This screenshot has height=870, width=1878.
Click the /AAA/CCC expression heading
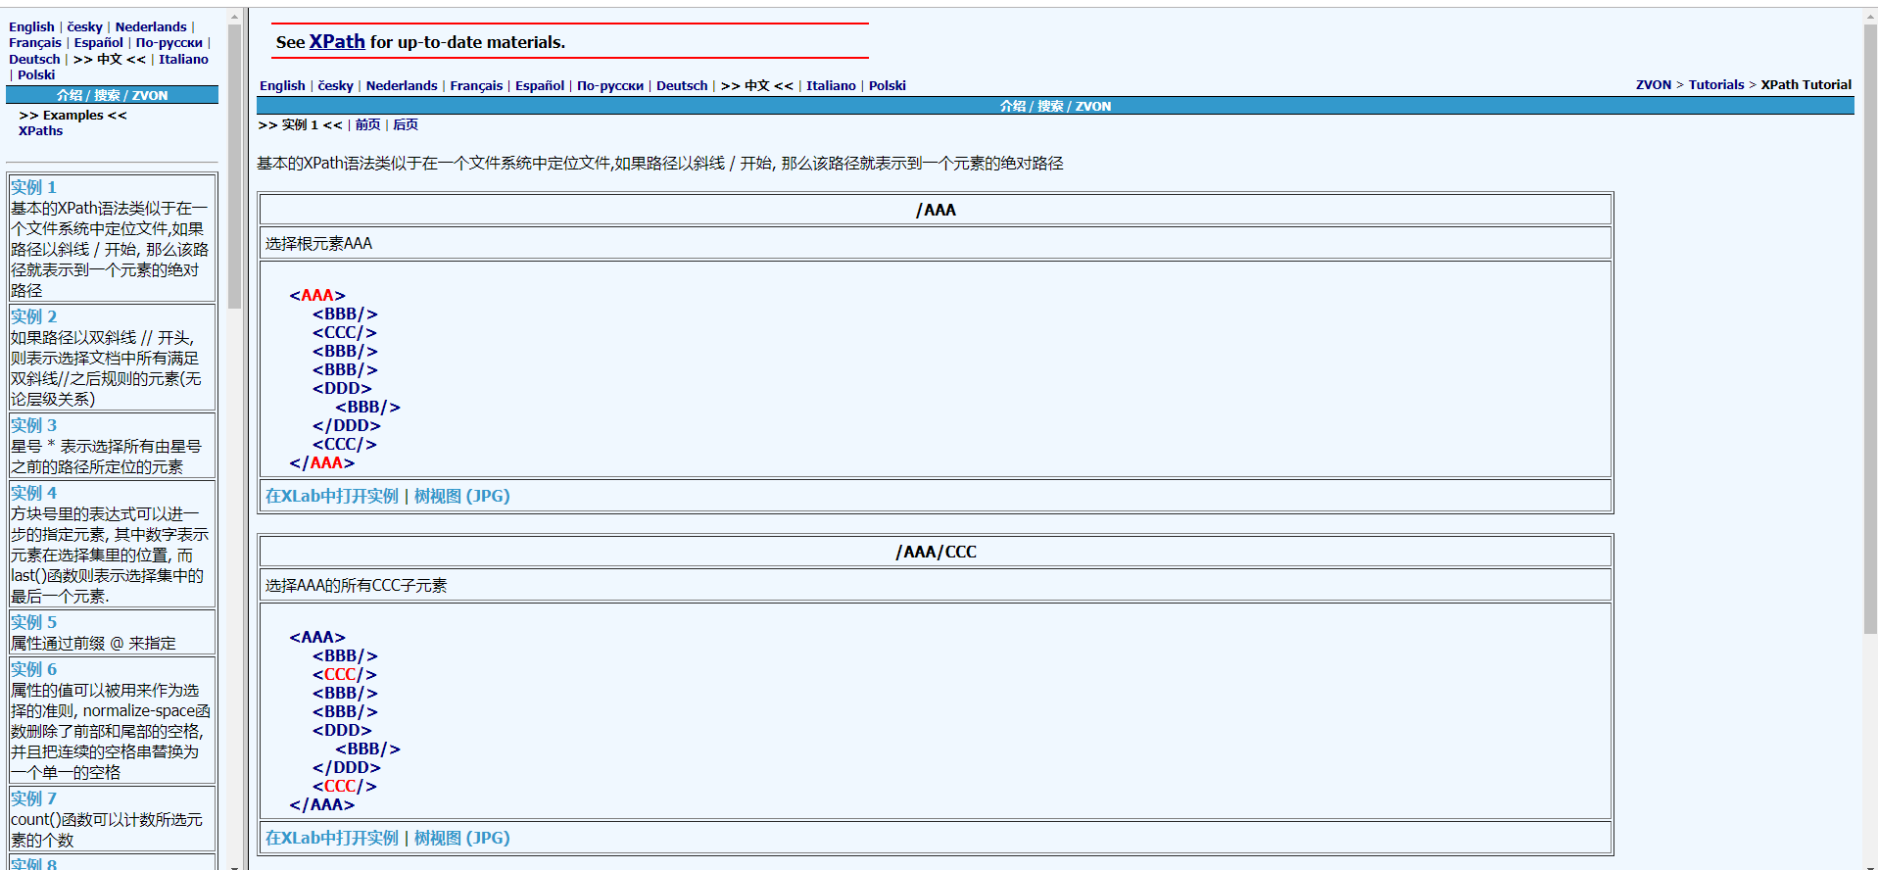(x=936, y=552)
